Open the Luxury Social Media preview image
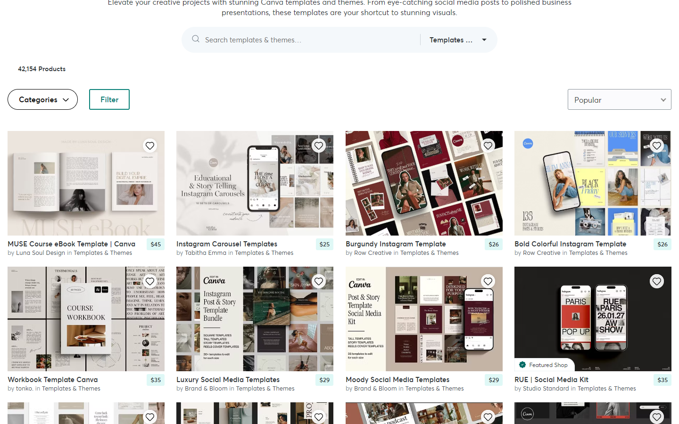Viewport: 679px width, 424px height. (x=255, y=319)
